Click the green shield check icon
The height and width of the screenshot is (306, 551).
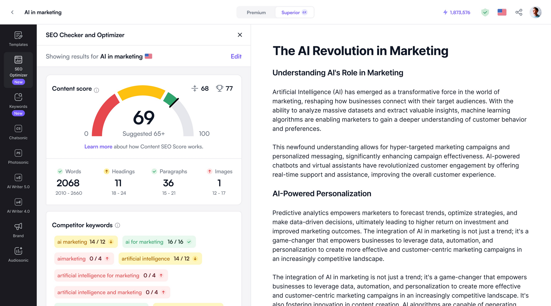click(x=485, y=12)
